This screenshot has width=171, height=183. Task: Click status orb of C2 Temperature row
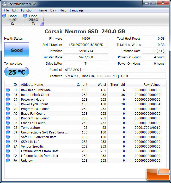pyautogui.click(x=8, y=127)
